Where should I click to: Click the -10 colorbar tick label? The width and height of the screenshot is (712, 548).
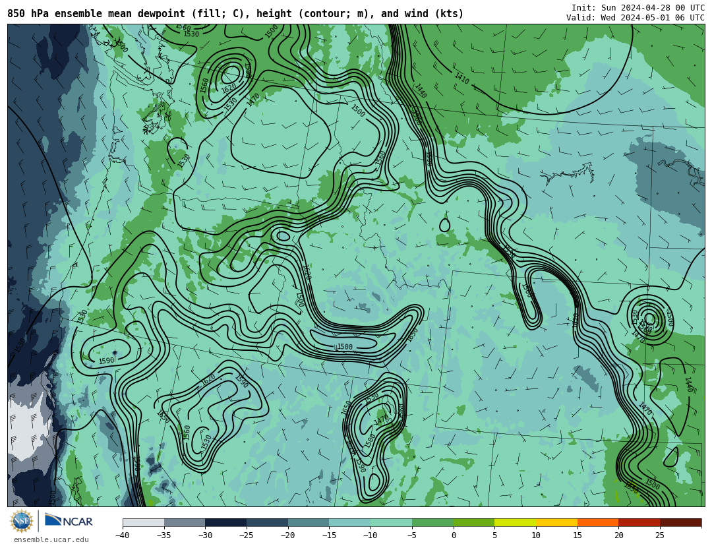click(370, 535)
